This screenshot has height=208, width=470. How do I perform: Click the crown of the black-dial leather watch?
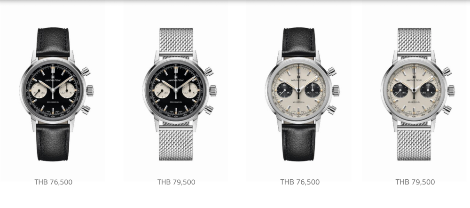90,90
